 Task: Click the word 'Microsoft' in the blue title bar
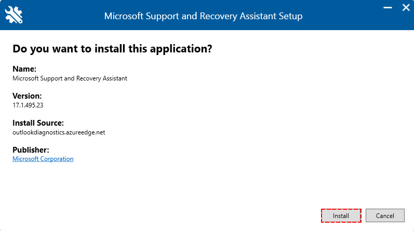(x=124, y=16)
